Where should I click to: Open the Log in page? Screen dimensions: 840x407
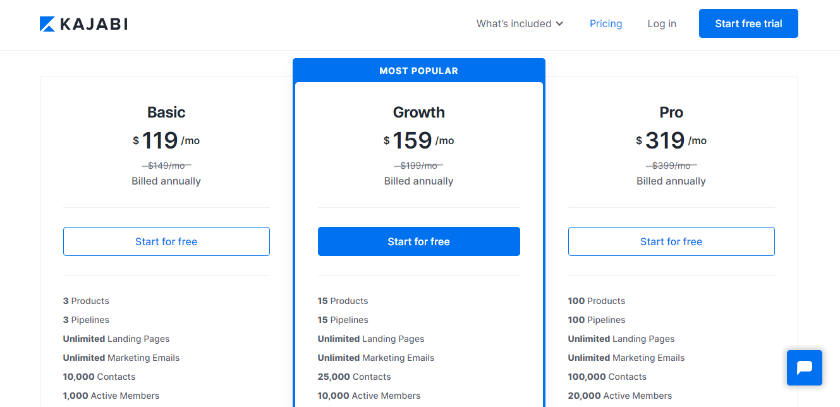661,24
